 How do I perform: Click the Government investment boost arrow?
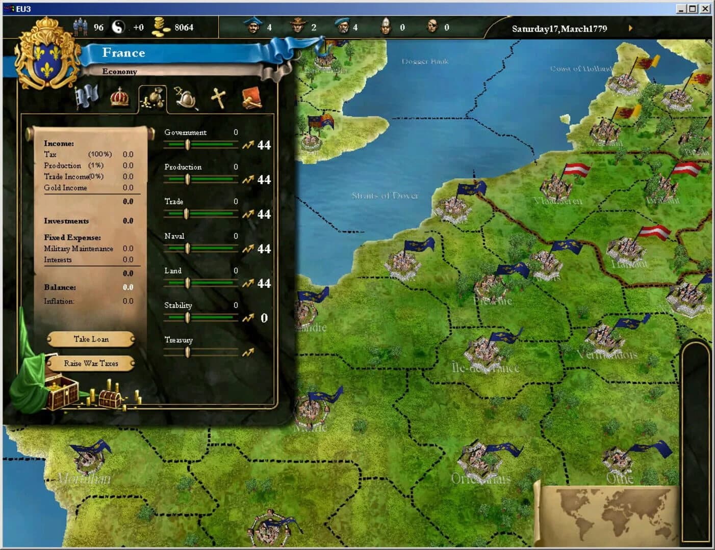click(249, 145)
